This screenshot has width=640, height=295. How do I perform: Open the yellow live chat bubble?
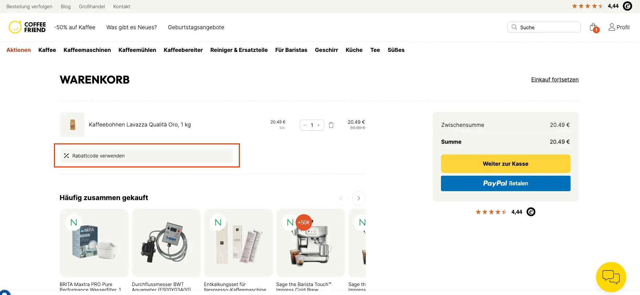[x=611, y=277]
